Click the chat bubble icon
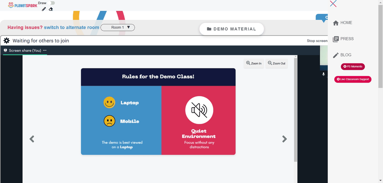This screenshot has height=183, width=383. pos(322,18)
